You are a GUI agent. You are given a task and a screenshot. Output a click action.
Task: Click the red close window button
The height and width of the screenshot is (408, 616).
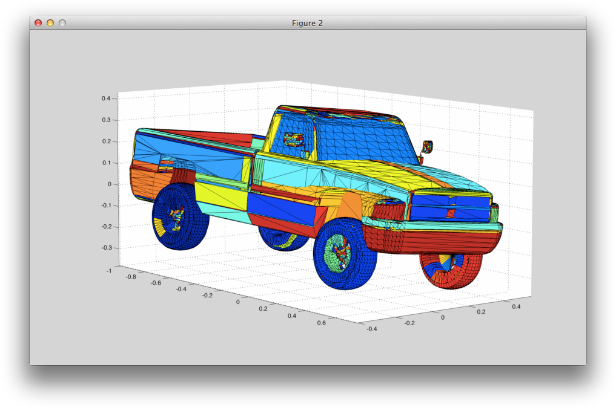click(38, 23)
